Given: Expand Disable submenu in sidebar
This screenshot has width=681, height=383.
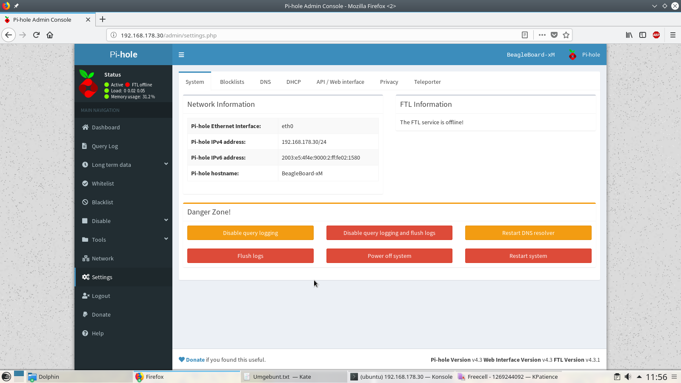Looking at the screenshot, I should pyautogui.click(x=123, y=221).
